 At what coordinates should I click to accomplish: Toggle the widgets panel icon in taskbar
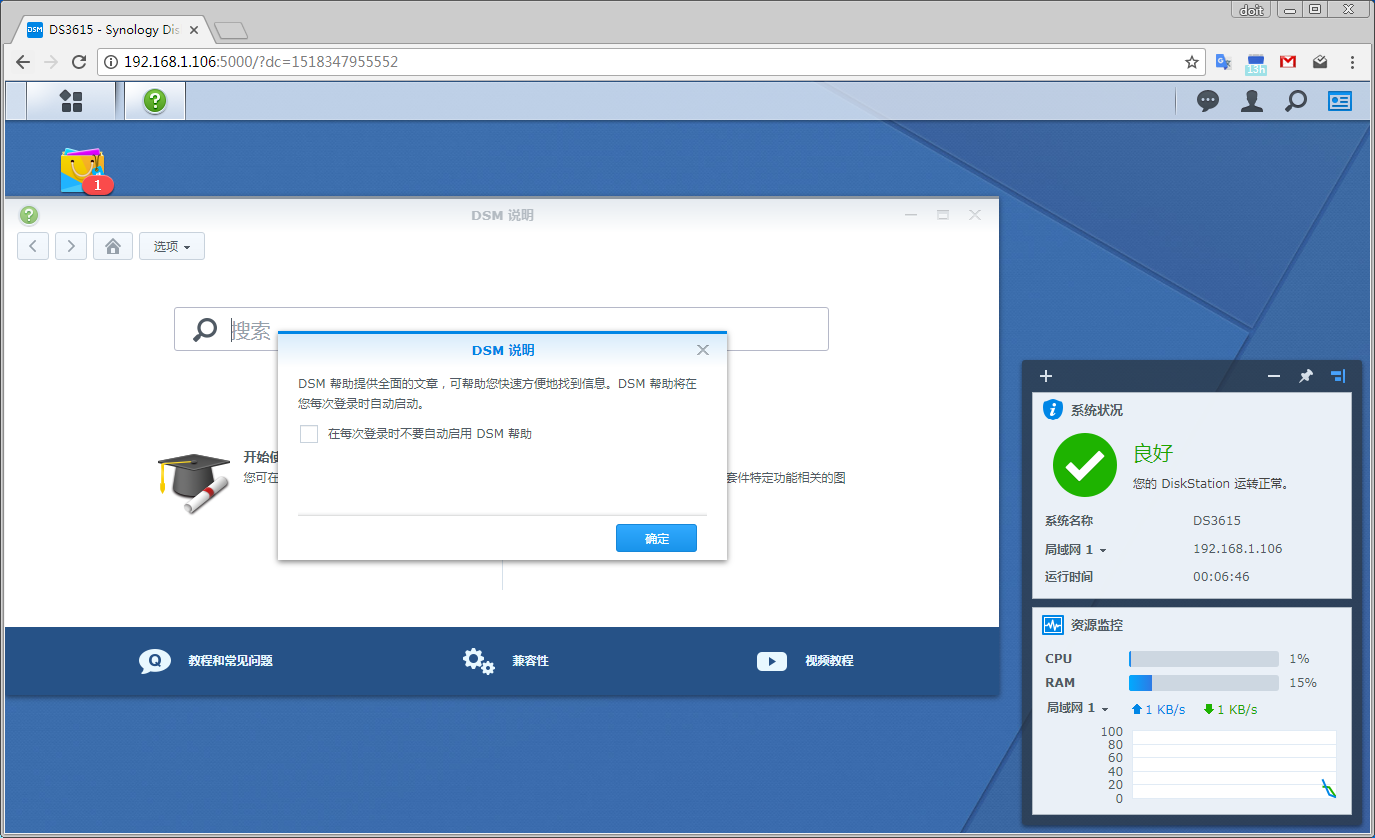pyautogui.click(x=1339, y=101)
